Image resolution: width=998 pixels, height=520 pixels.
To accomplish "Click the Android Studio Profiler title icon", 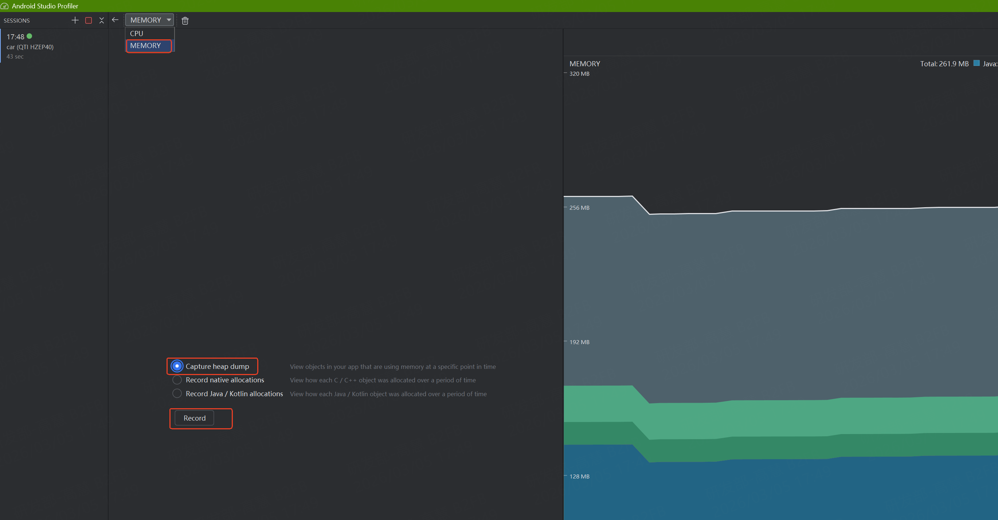I will tap(5, 6).
